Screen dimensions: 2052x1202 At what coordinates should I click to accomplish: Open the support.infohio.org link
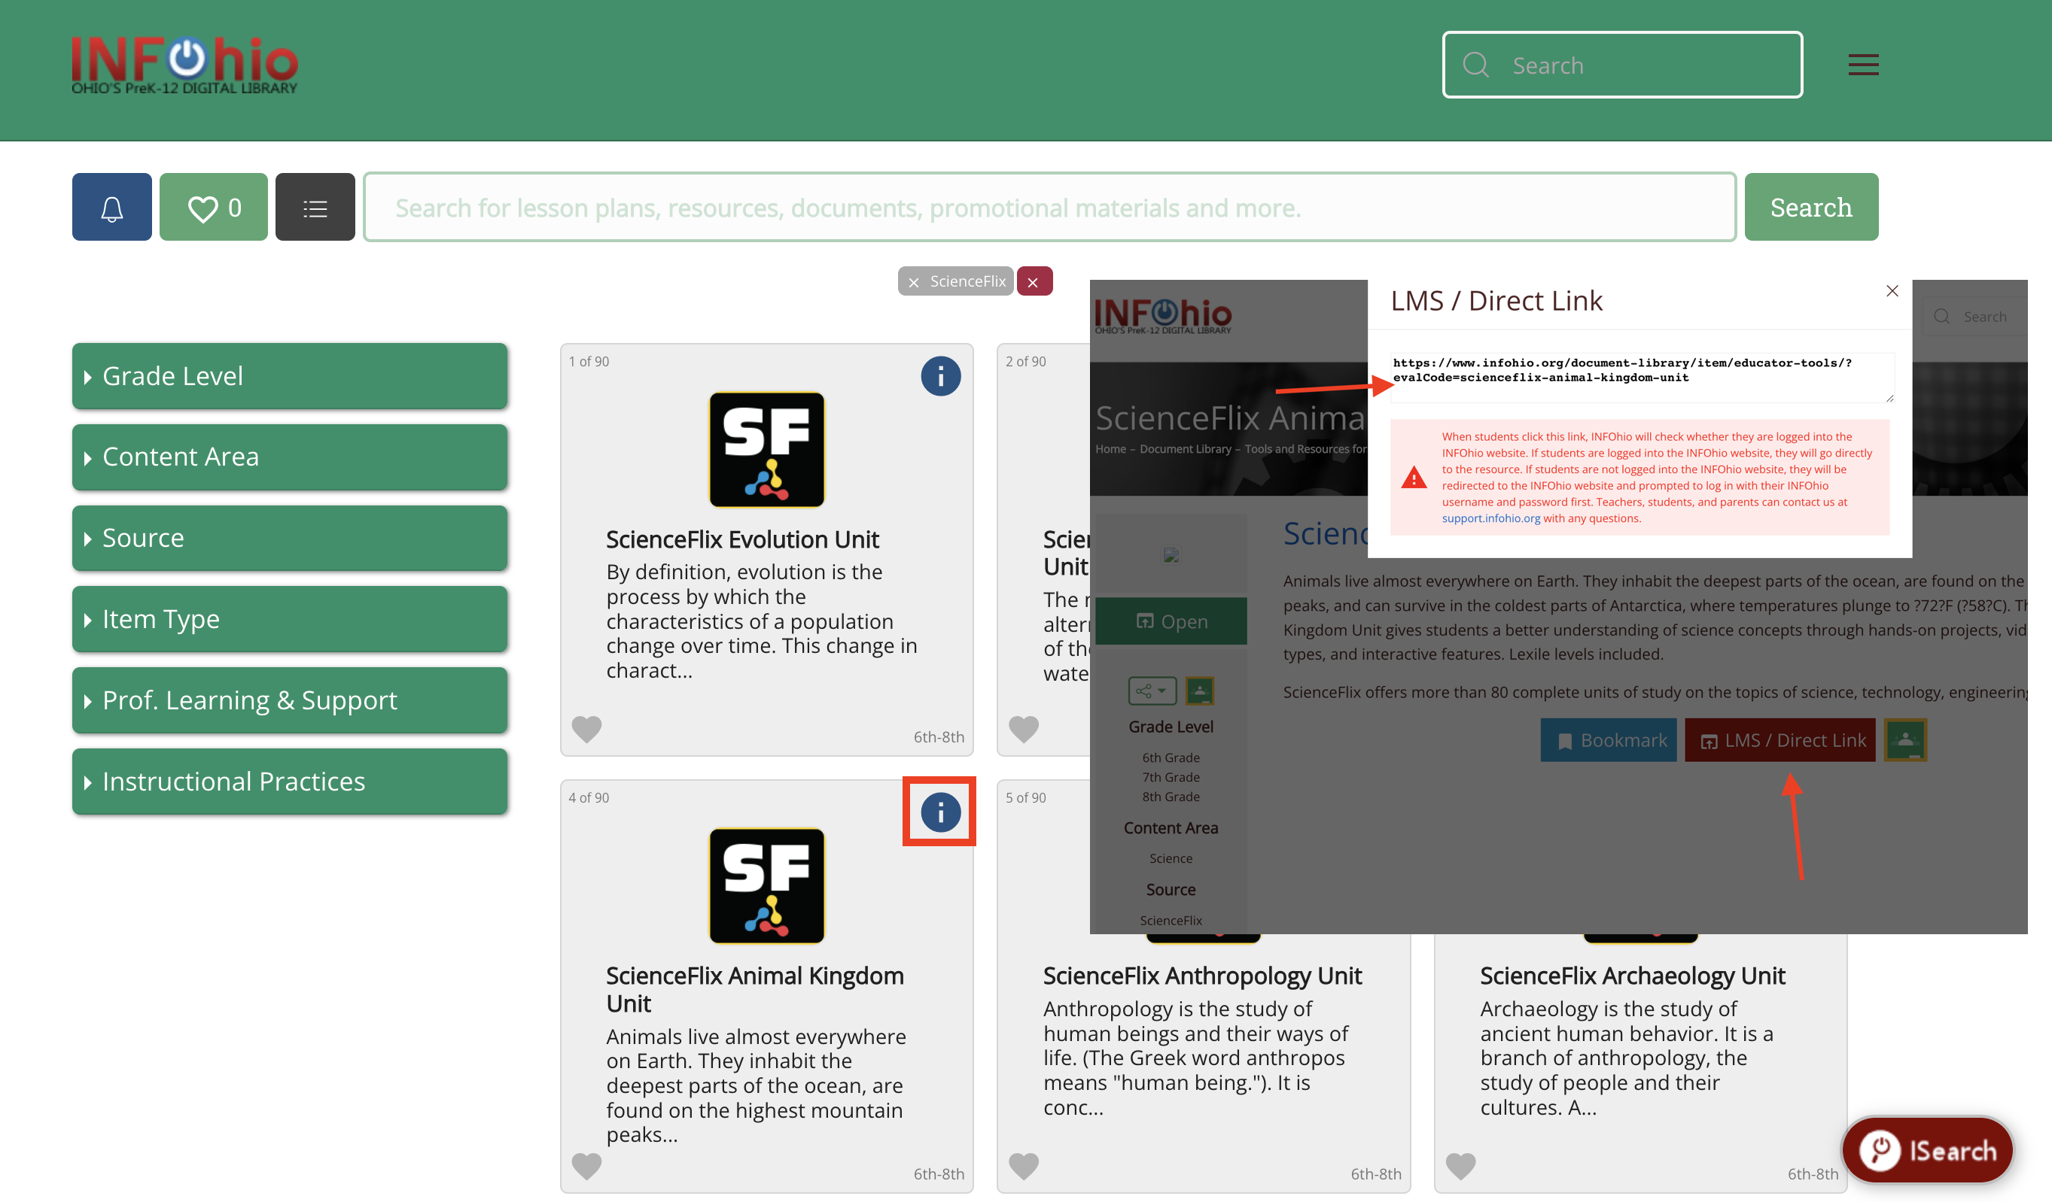click(x=1490, y=518)
